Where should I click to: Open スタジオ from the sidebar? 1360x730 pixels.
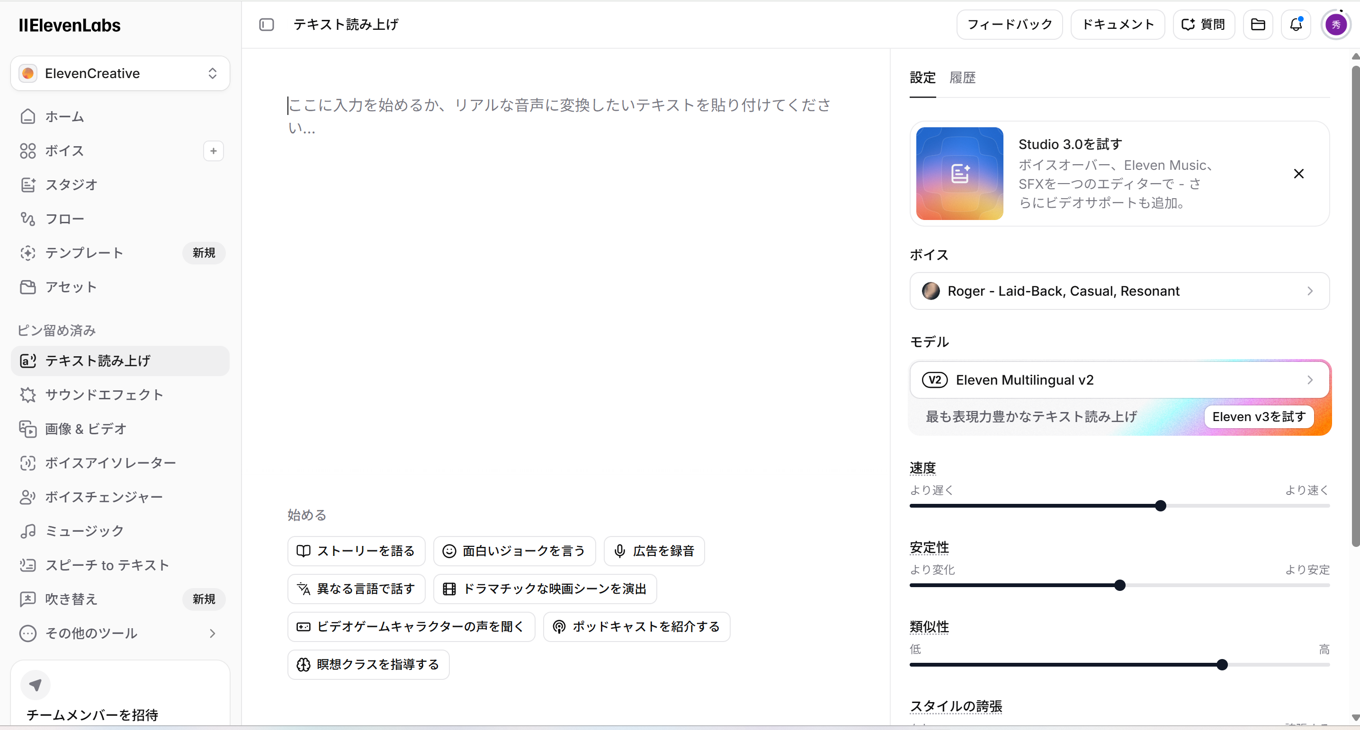tap(120, 185)
